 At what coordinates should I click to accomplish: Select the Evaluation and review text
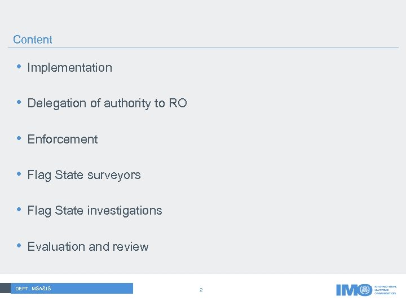87,247
